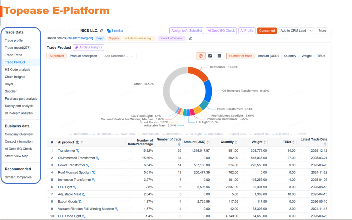
Task: Click the blue Oil-immersed Transformer donut segment
Action: coord(209,91)
